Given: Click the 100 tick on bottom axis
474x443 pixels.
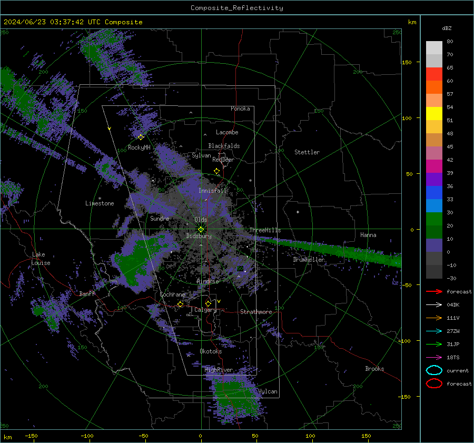Looking at the screenshot, I should point(310,436).
